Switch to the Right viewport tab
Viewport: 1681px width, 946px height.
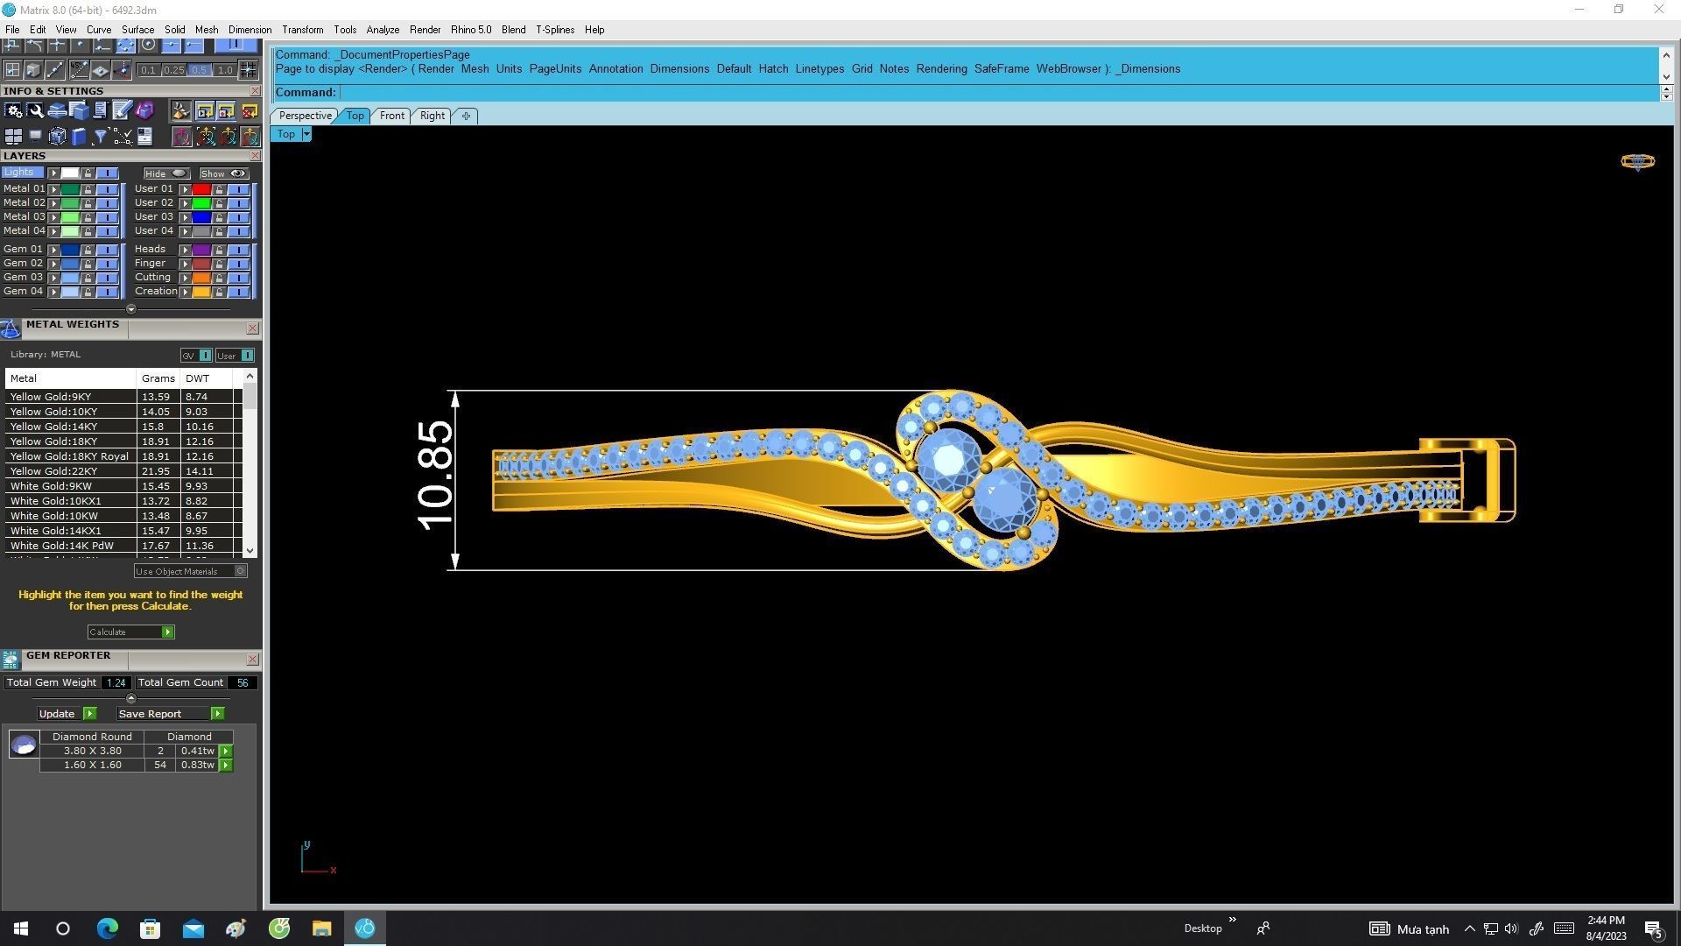click(x=433, y=116)
